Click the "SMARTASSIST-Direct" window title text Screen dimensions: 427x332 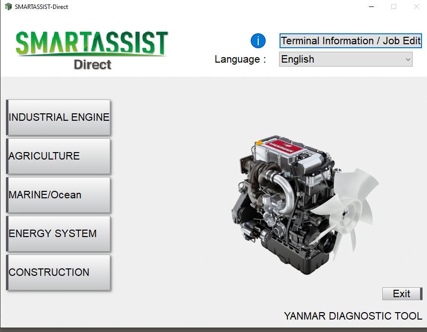pyautogui.click(x=41, y=7)
